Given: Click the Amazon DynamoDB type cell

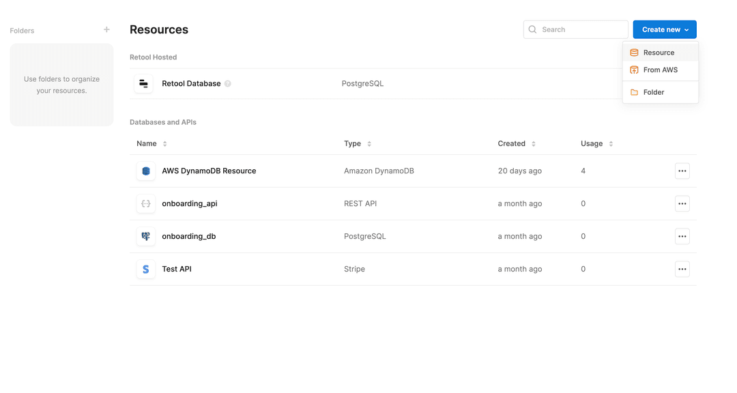Looking at the screenshot, I should pos(379,171).
